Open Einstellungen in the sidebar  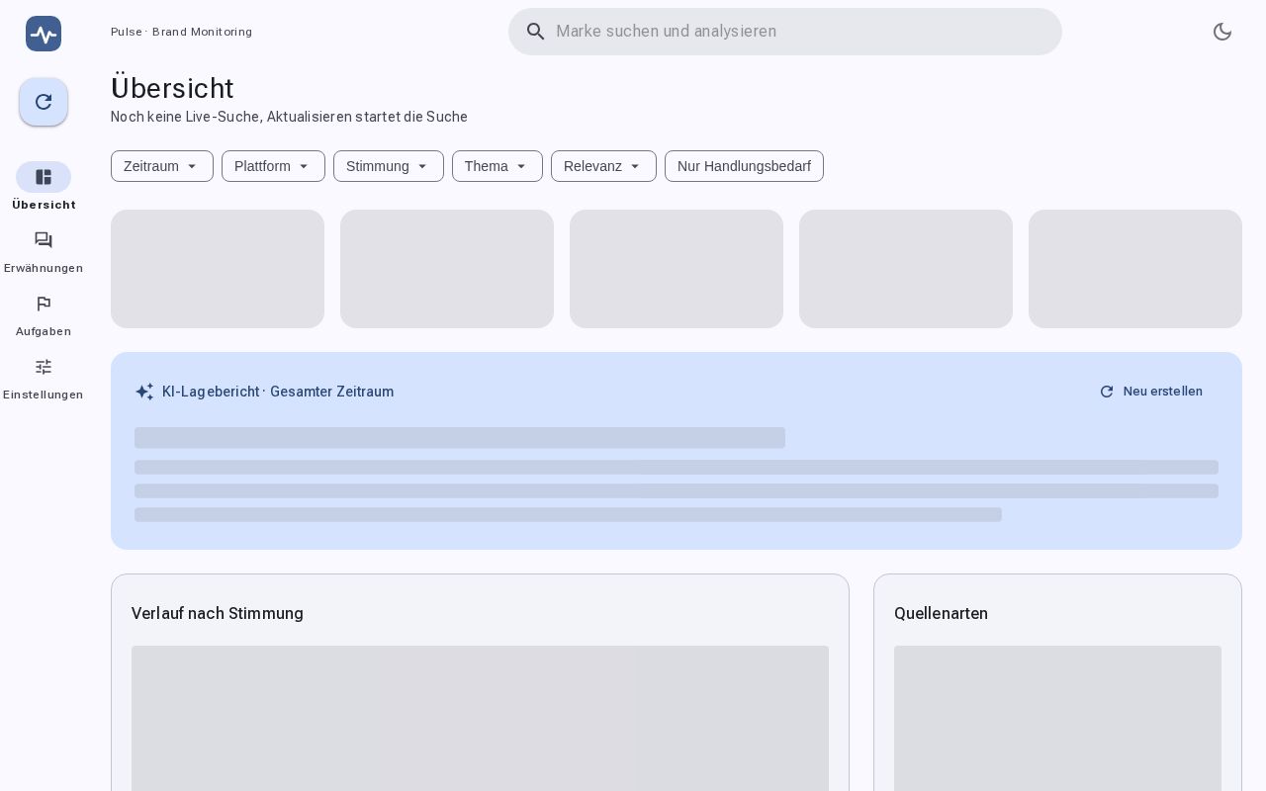pyautogui.click(x=44, y=377)
